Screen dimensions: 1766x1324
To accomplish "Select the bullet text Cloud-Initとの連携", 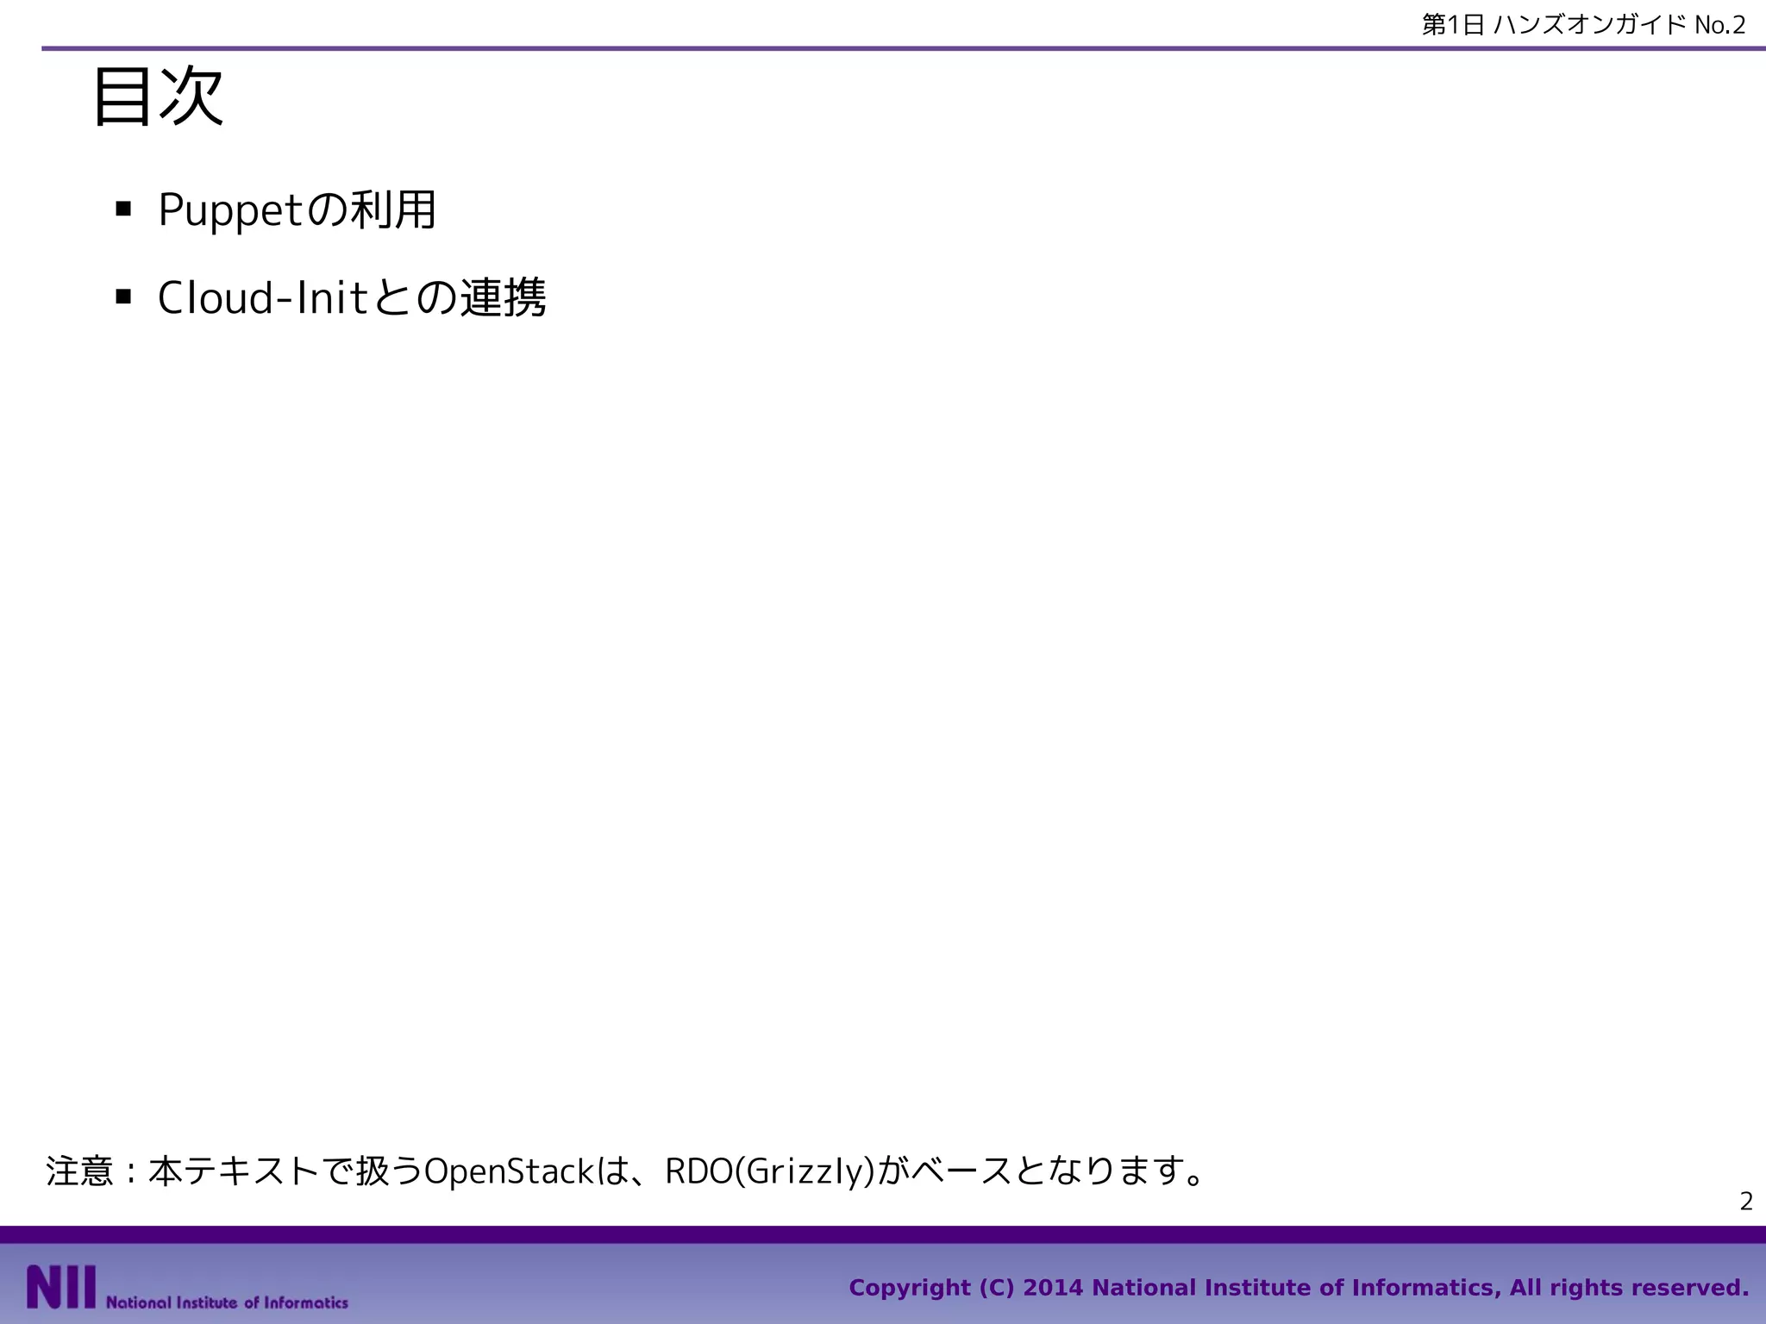I will 352,298.
